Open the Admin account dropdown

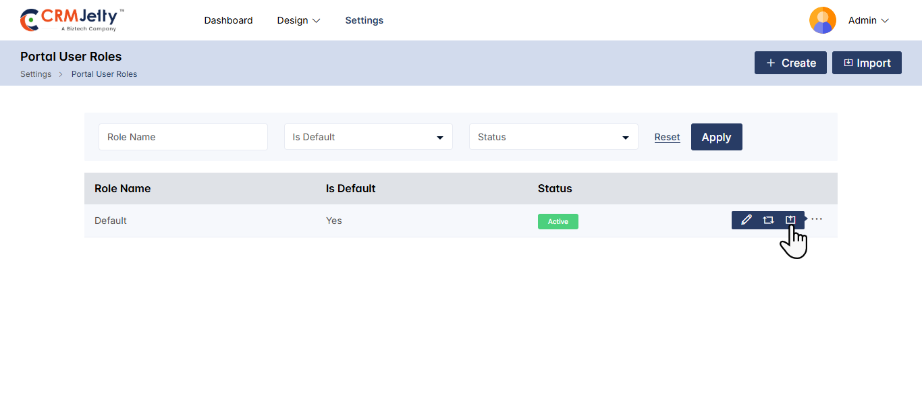pyautogui.click(x=869, y=20)
